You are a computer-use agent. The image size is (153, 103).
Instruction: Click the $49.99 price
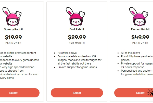click(x=140, y=37)
